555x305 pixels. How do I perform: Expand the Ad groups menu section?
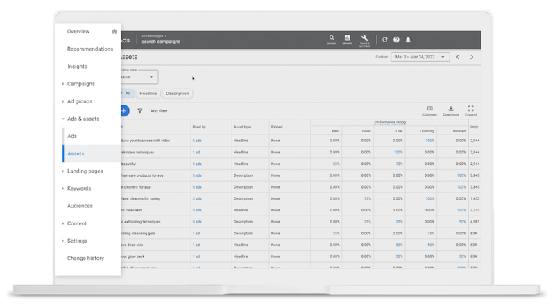[63, 101]
